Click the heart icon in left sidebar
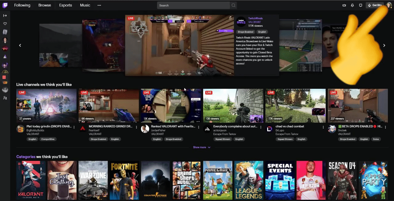 5,24
